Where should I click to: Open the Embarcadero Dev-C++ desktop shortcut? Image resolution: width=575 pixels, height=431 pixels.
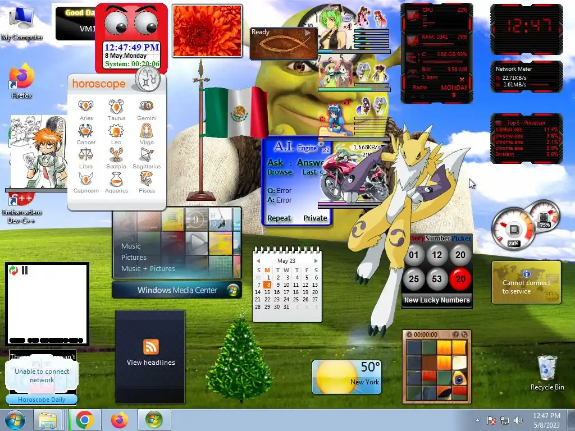(22, 209)
